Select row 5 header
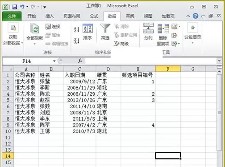The image size is (225, 167). pos(8,100)
